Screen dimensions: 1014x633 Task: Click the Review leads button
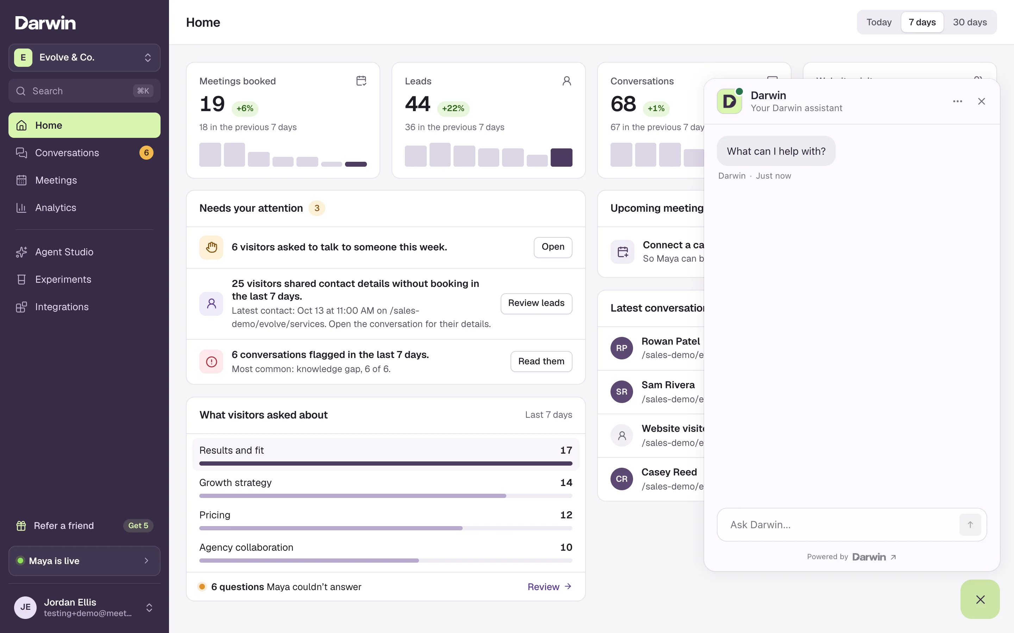[x=536, y=303]
